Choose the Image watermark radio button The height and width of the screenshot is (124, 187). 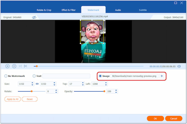coord(100,76)
